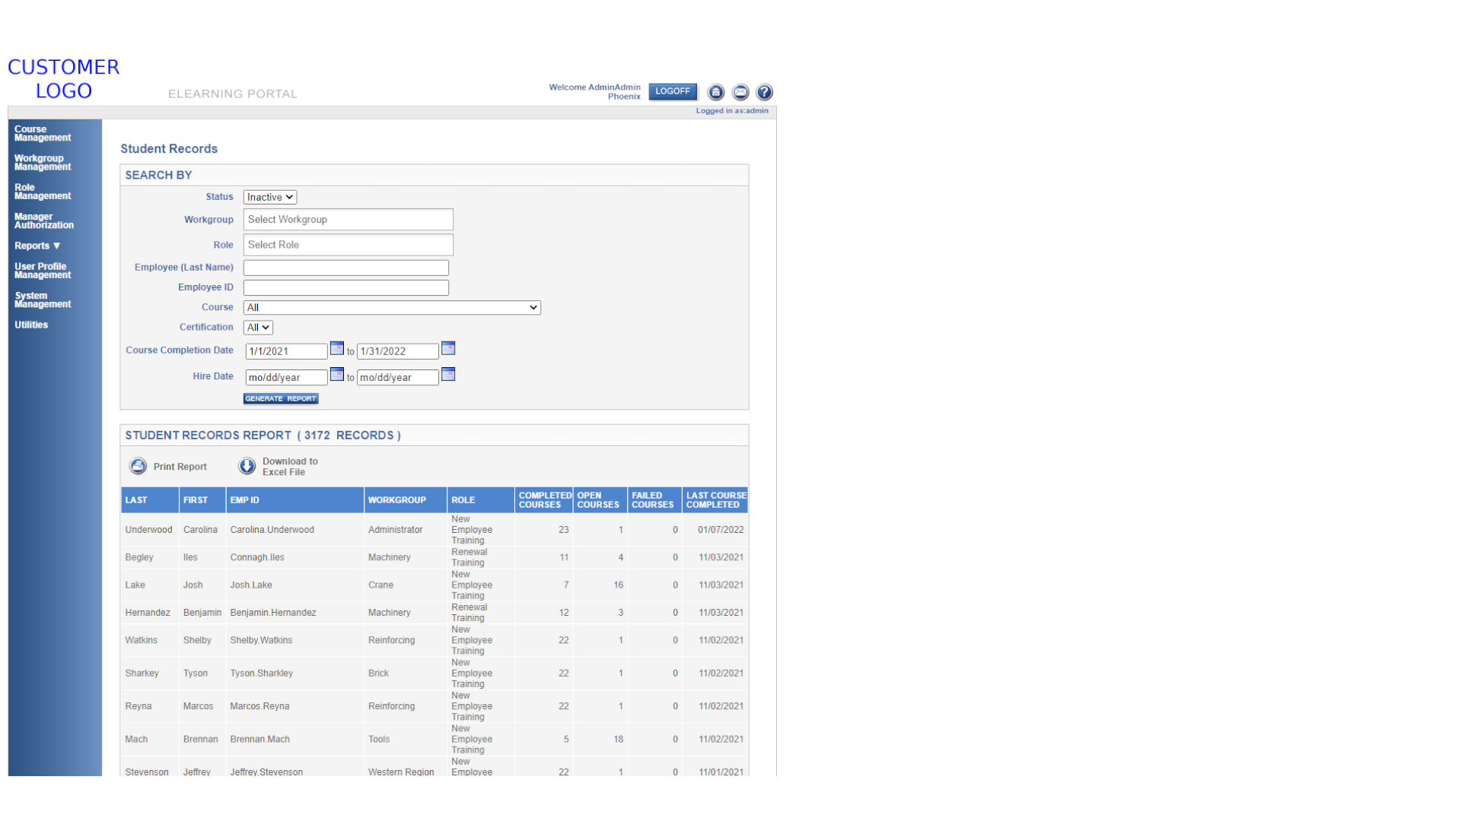Open the mail envelope icon
This screenshot has width=1461, height=821.
tap(740, 92)
